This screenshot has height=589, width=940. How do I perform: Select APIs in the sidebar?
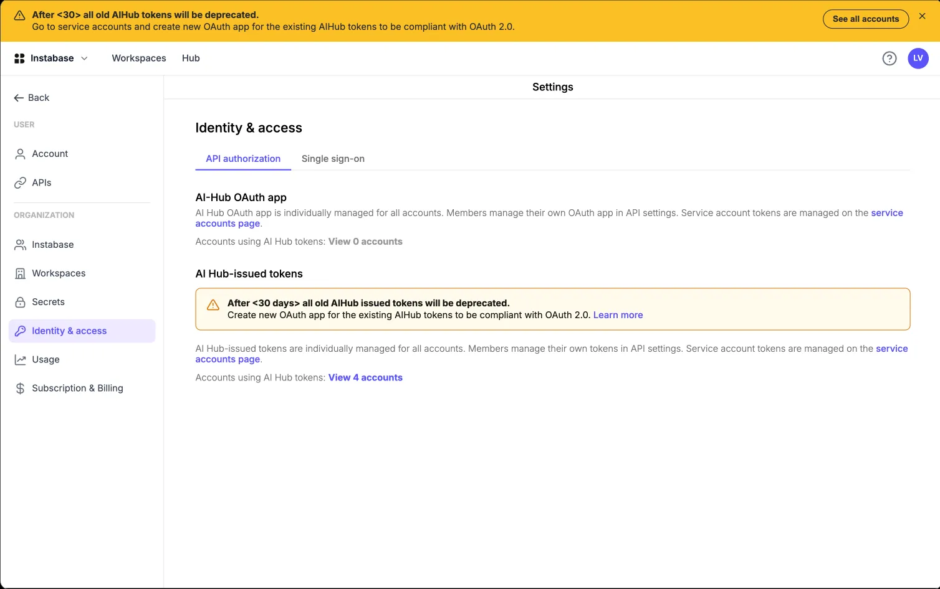coord(82,182)
